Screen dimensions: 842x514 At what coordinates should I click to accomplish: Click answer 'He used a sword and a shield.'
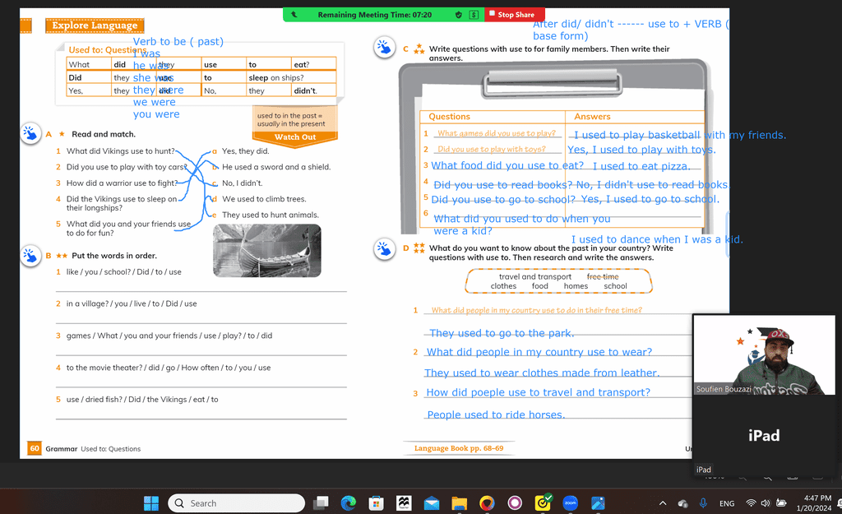276,167
